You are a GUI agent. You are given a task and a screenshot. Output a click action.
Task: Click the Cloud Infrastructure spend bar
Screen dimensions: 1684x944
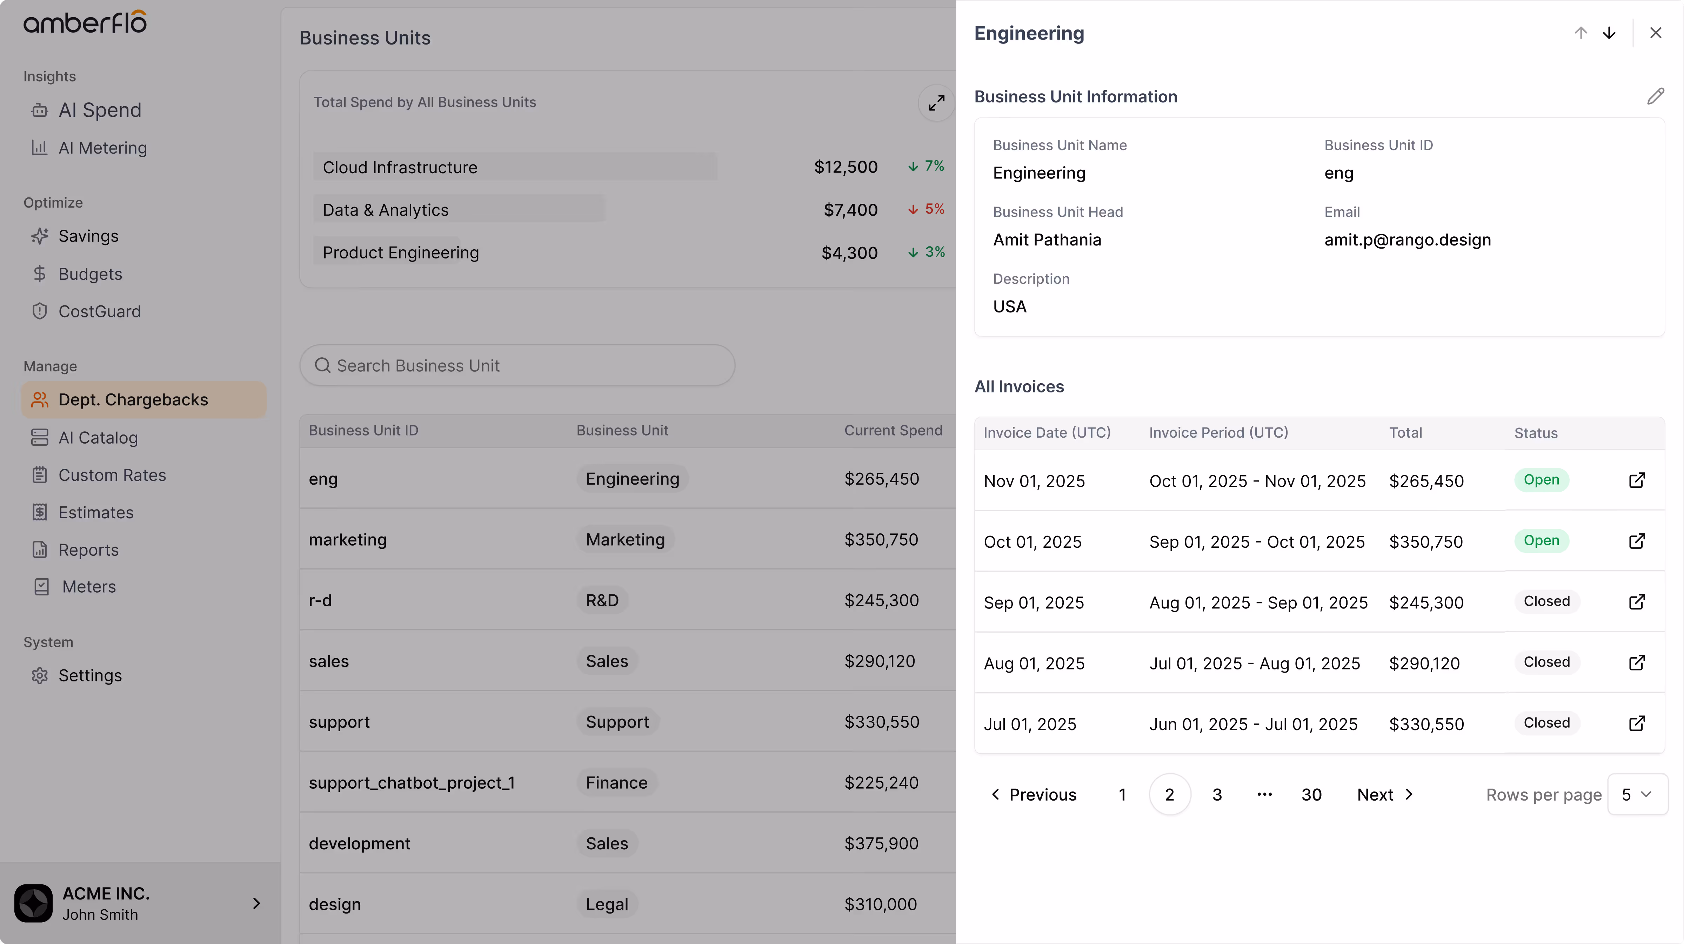click(514, 167)
